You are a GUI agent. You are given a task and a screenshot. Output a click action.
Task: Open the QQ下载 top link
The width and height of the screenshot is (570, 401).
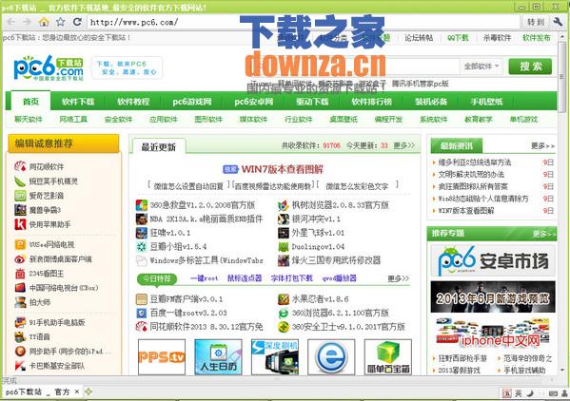[x=458, y=38]
